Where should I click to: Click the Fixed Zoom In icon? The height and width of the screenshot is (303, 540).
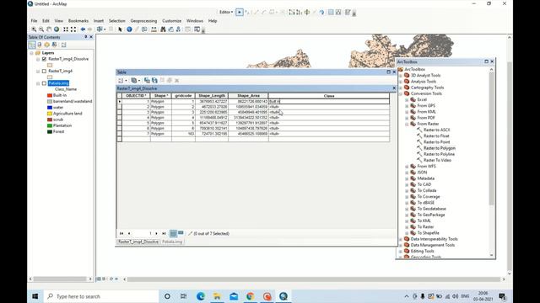66,29
